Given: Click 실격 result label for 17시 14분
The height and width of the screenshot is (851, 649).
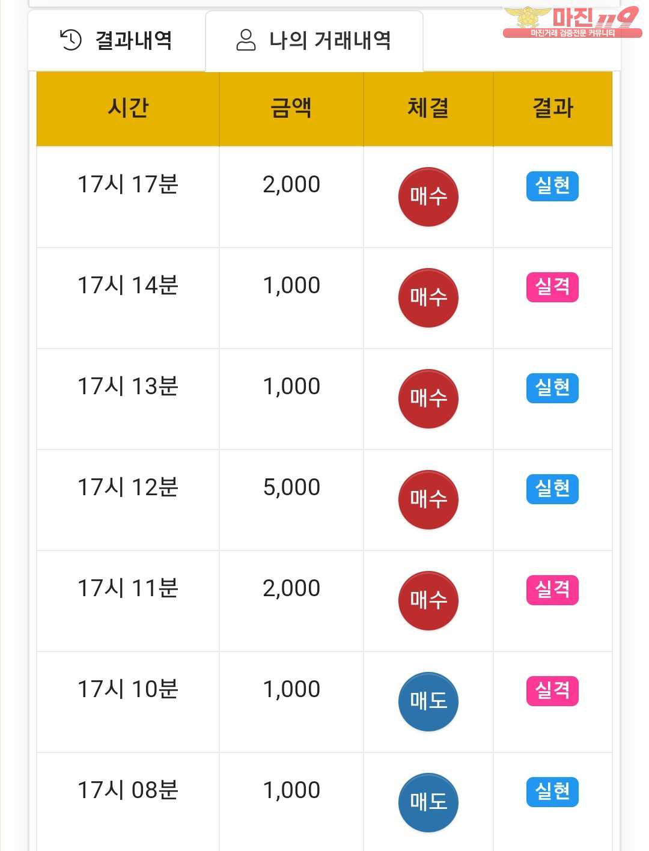Looking at the screenshot, I should (x=552, y=287).
